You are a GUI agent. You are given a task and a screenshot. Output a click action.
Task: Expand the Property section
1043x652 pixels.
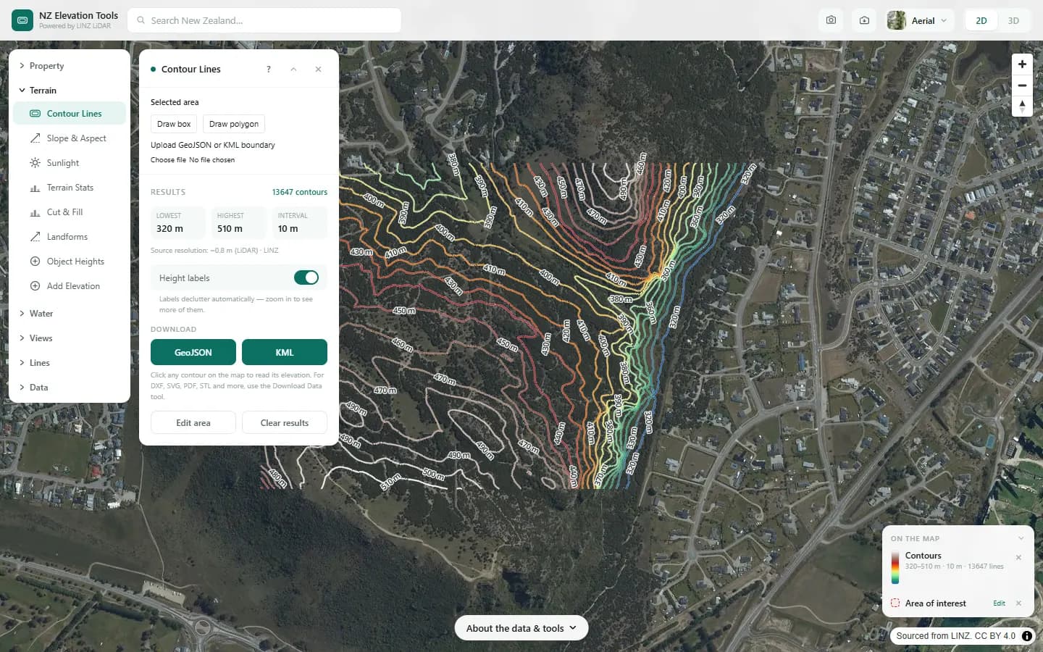coord(70,66)
